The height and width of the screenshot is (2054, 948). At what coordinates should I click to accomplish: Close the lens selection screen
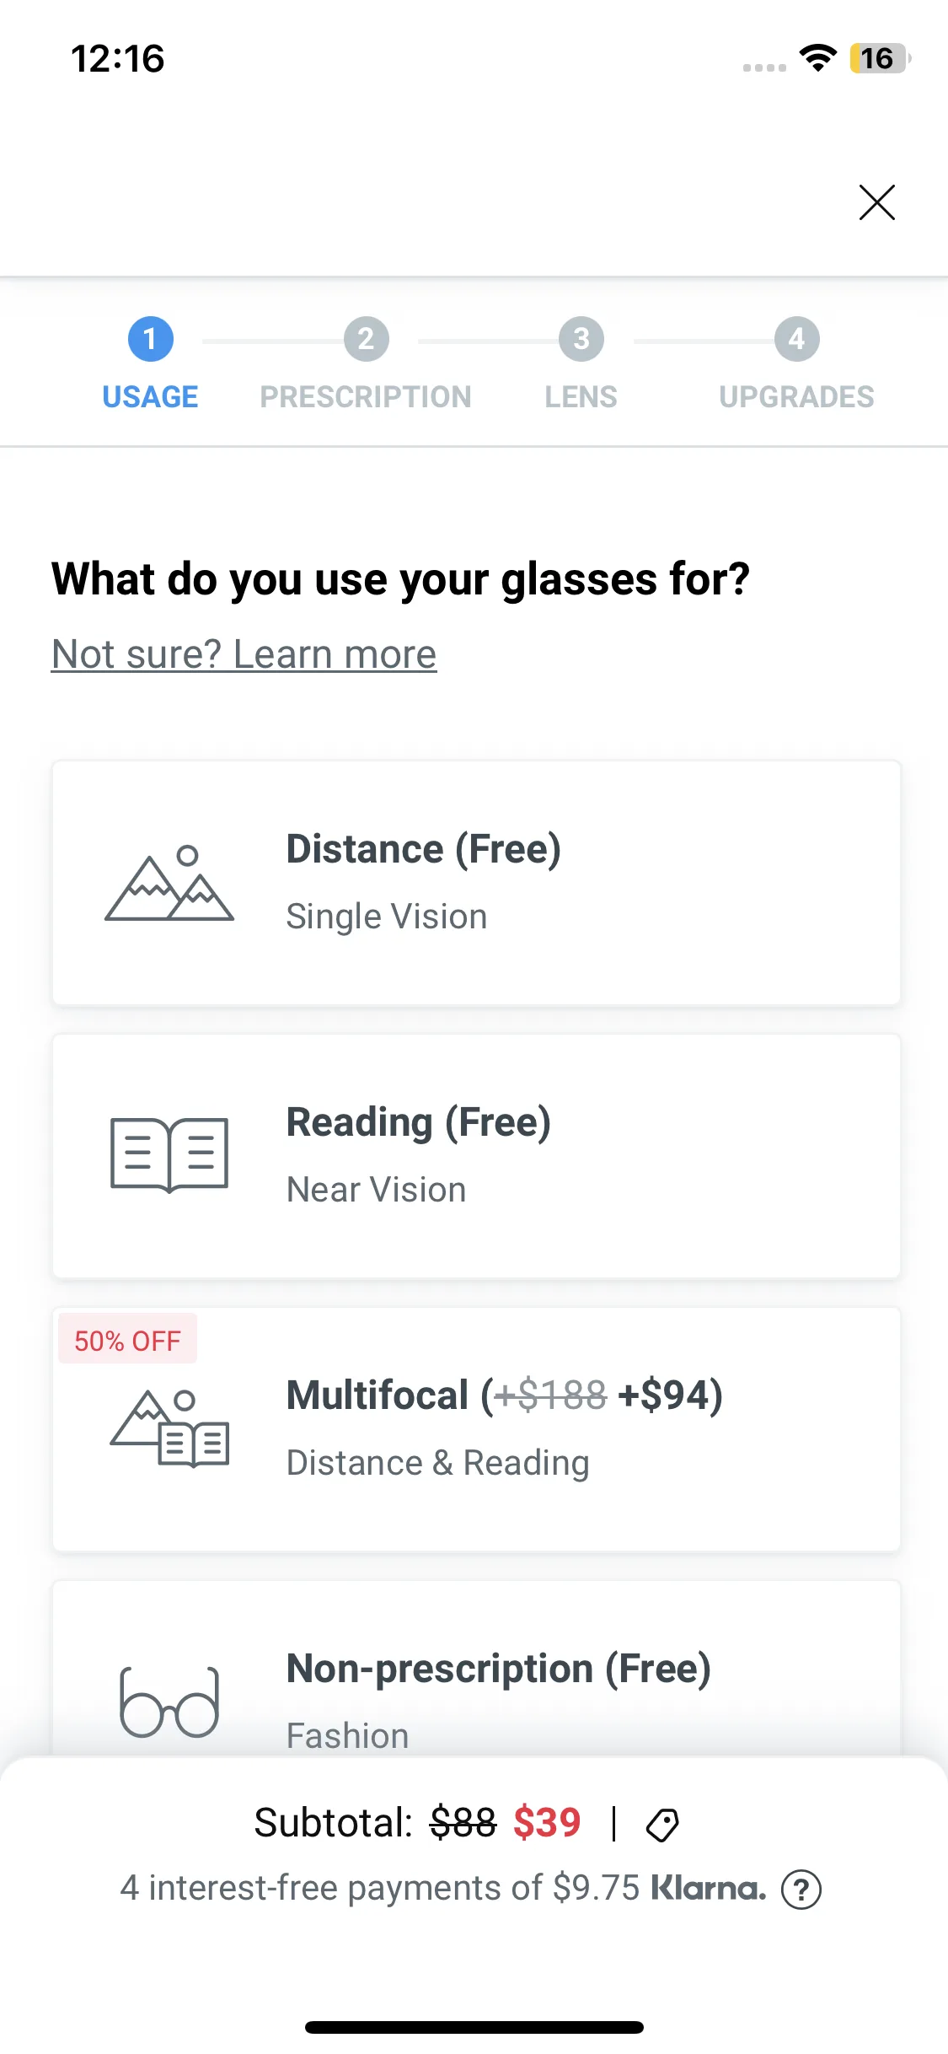tap(876, 202)
